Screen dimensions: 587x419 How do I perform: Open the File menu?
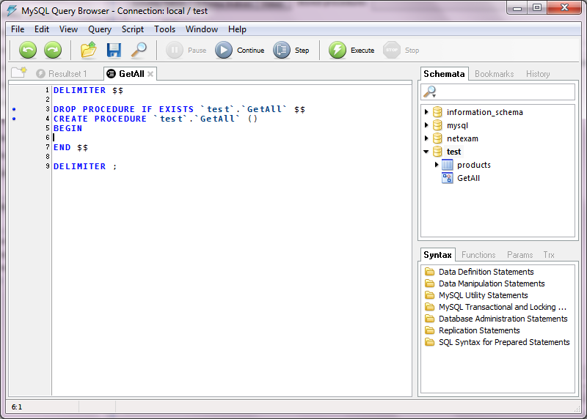click(x=18, y=29)
